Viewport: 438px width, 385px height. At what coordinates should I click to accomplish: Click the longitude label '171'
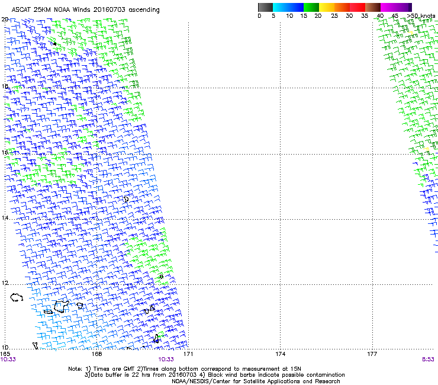(x=188, y=354)
